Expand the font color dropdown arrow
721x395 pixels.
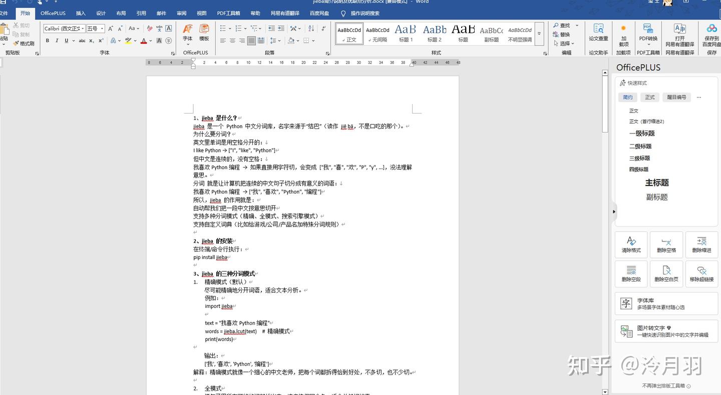(150, 40)
